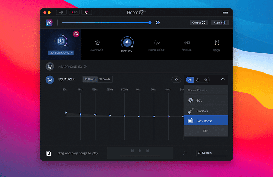The height and width of the screenshot is (177, 273).
Task: Click the Headphone EQ info icon
Action: pyautogui.click(x=85, y=67)
